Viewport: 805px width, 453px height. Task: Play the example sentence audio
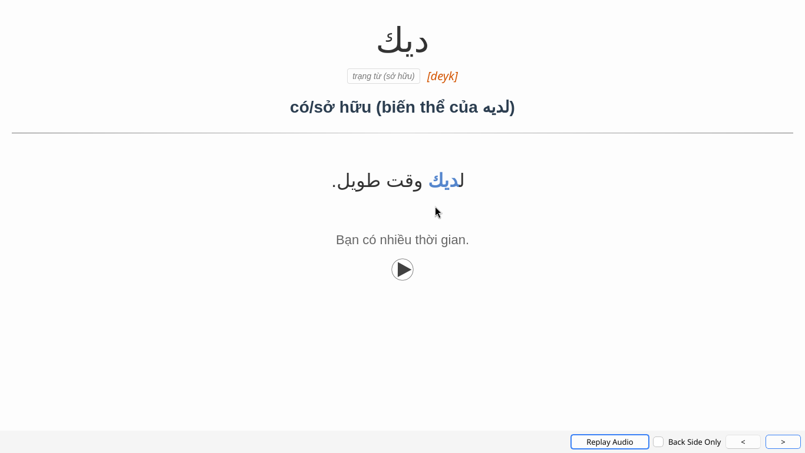[x=402, y=270]
